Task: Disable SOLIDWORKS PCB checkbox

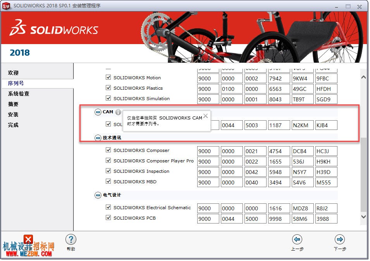Action: [x=108, y=218]
